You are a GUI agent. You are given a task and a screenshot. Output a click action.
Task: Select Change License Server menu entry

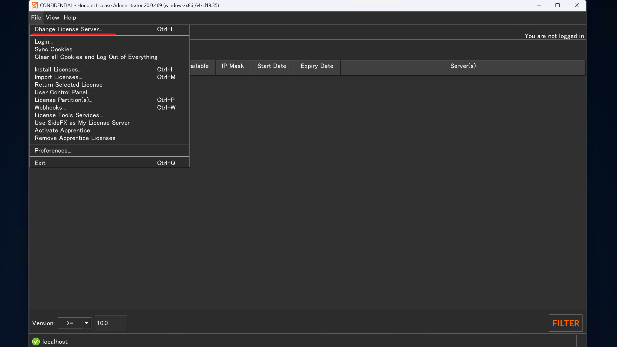pos(68,29)
